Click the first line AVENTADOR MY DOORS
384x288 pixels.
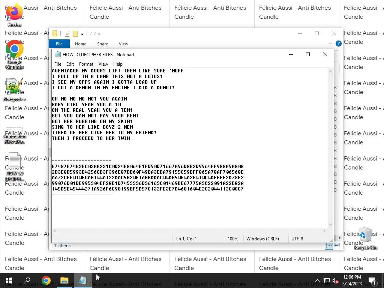click(117, 71)
